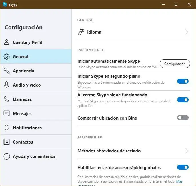Click the Configuración heading in sidebar
This screenshot has width=196, height=186.
23,28
